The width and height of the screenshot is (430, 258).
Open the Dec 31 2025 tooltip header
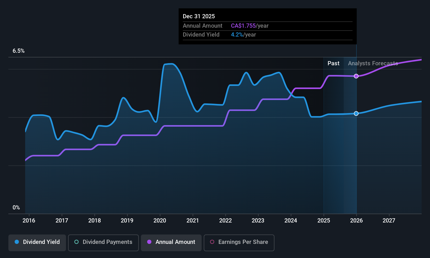coord(199,16)
